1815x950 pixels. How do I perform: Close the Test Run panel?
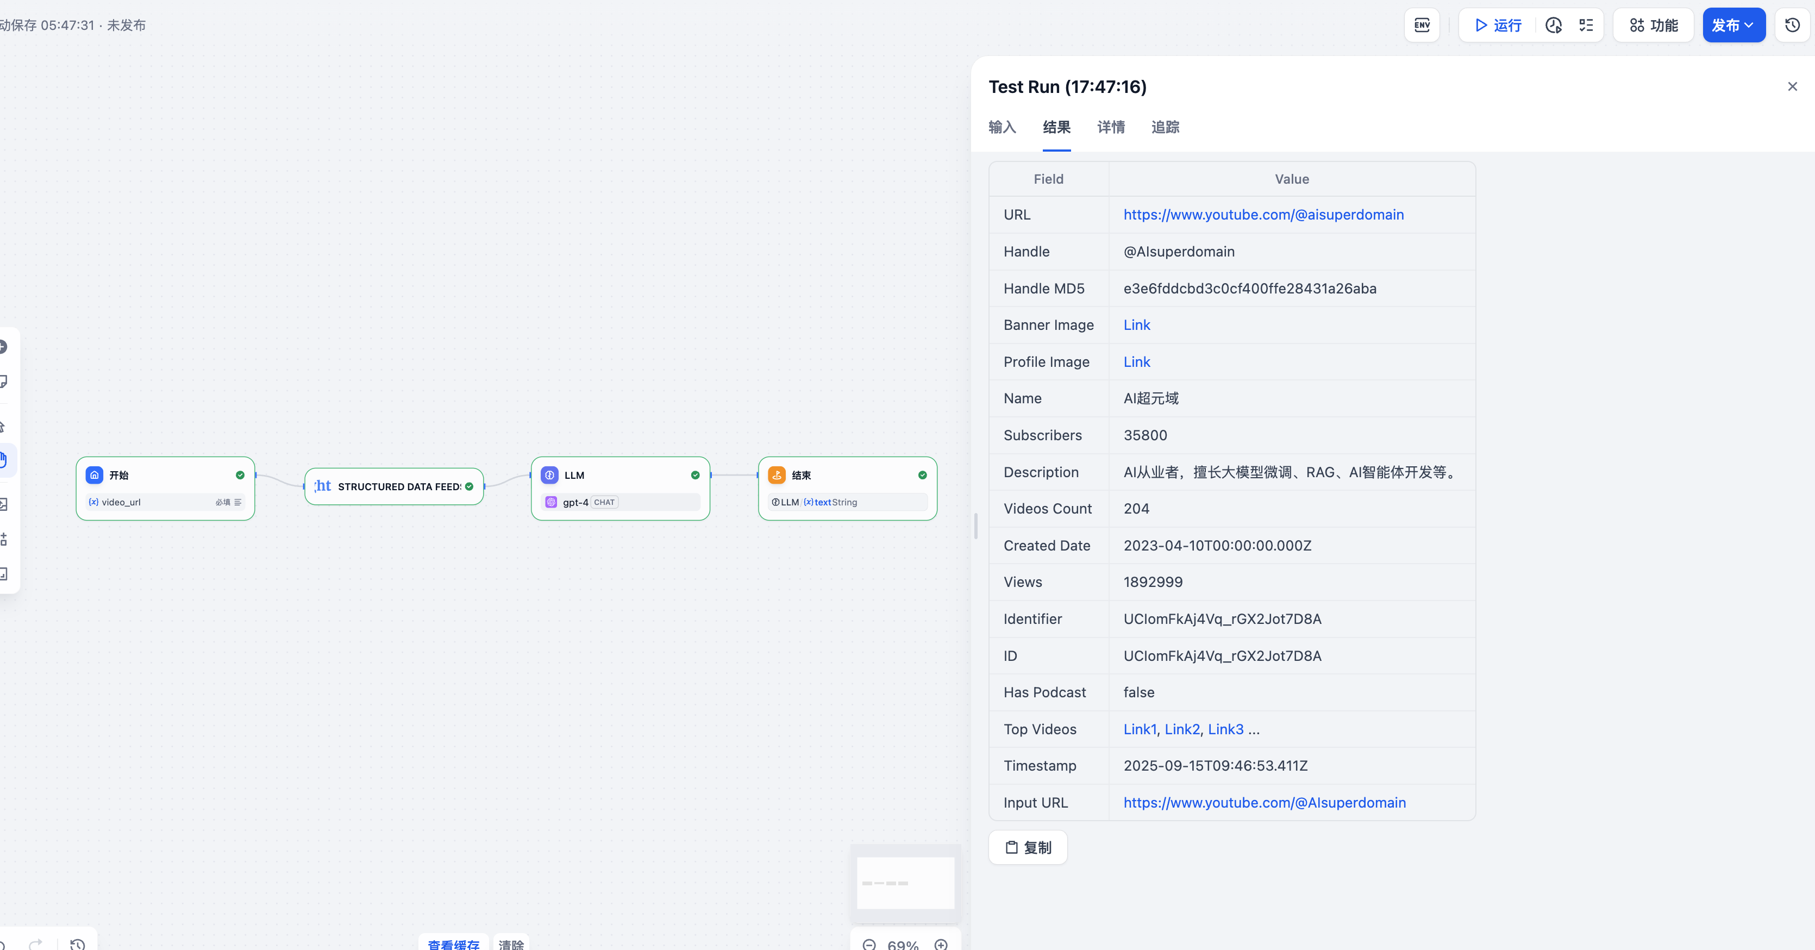point(1793,86)
